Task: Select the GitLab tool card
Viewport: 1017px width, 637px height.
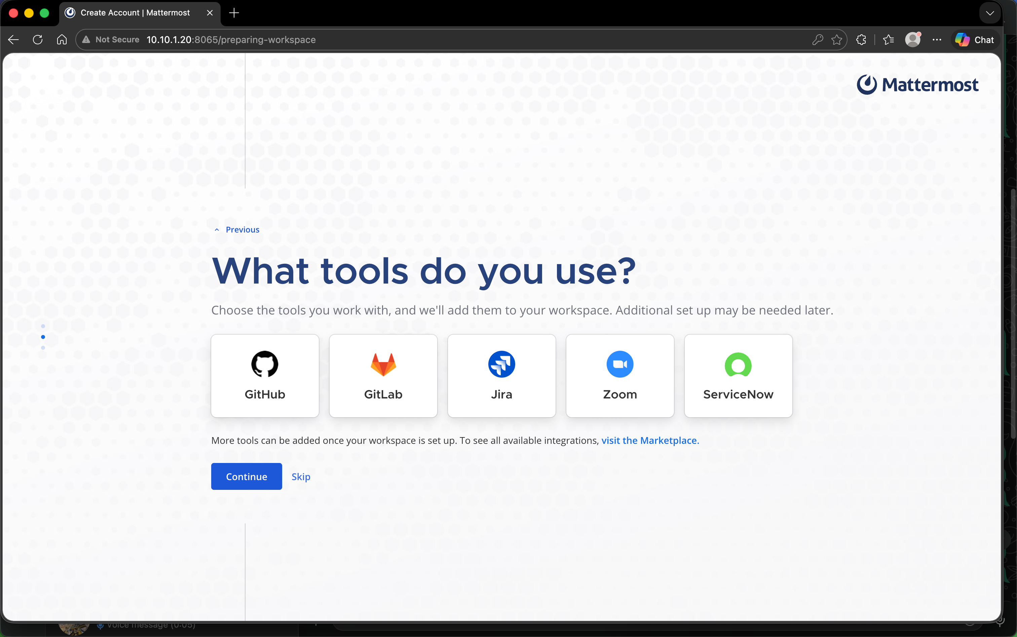Action: pos(383,376)
